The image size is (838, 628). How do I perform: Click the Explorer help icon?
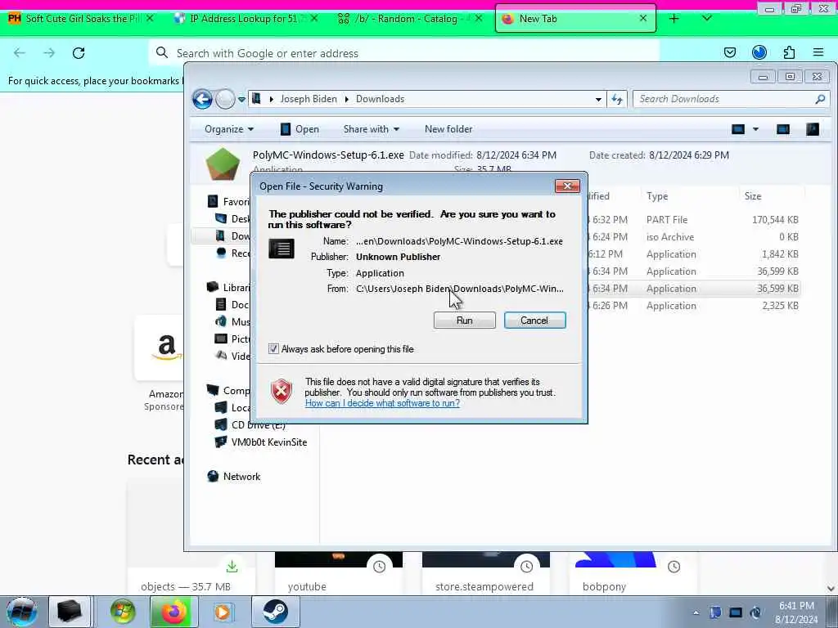[x=813, y=129]
